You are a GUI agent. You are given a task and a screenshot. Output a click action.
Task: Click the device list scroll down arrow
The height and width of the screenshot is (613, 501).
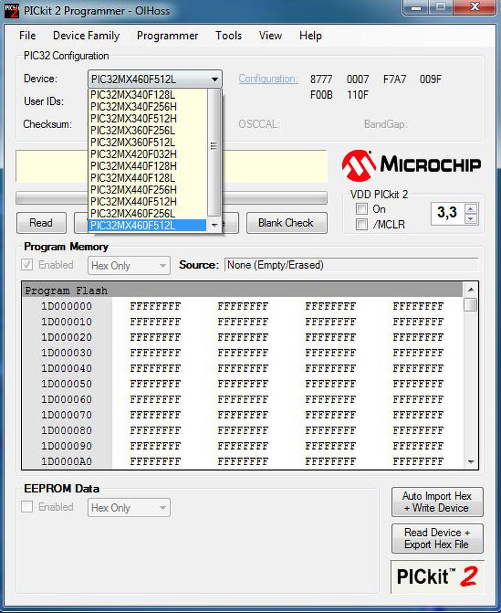point(214,225)
